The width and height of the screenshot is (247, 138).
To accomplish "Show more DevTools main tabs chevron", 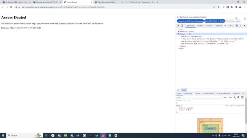I will 225,26.
